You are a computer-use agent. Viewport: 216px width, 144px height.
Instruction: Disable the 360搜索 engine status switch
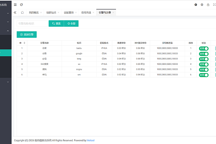204,64
